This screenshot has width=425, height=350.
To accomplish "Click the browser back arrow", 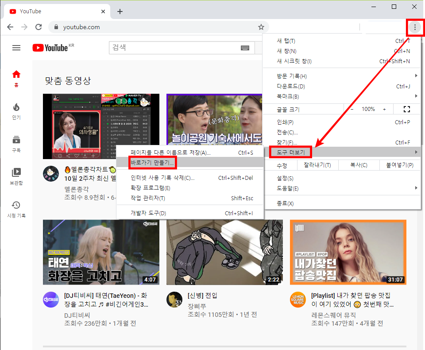I will click(x=10, y=27).
